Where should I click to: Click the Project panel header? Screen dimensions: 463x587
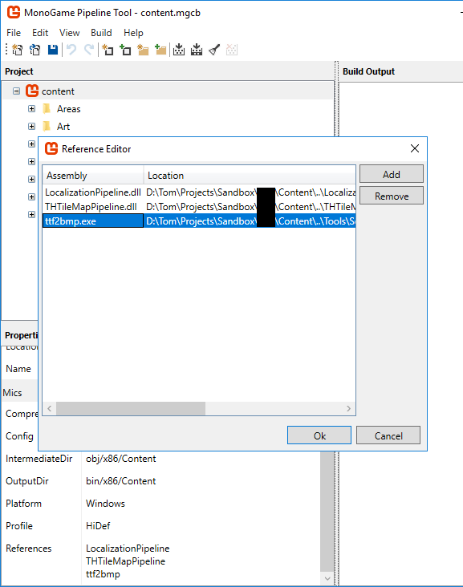pos(19,71)
